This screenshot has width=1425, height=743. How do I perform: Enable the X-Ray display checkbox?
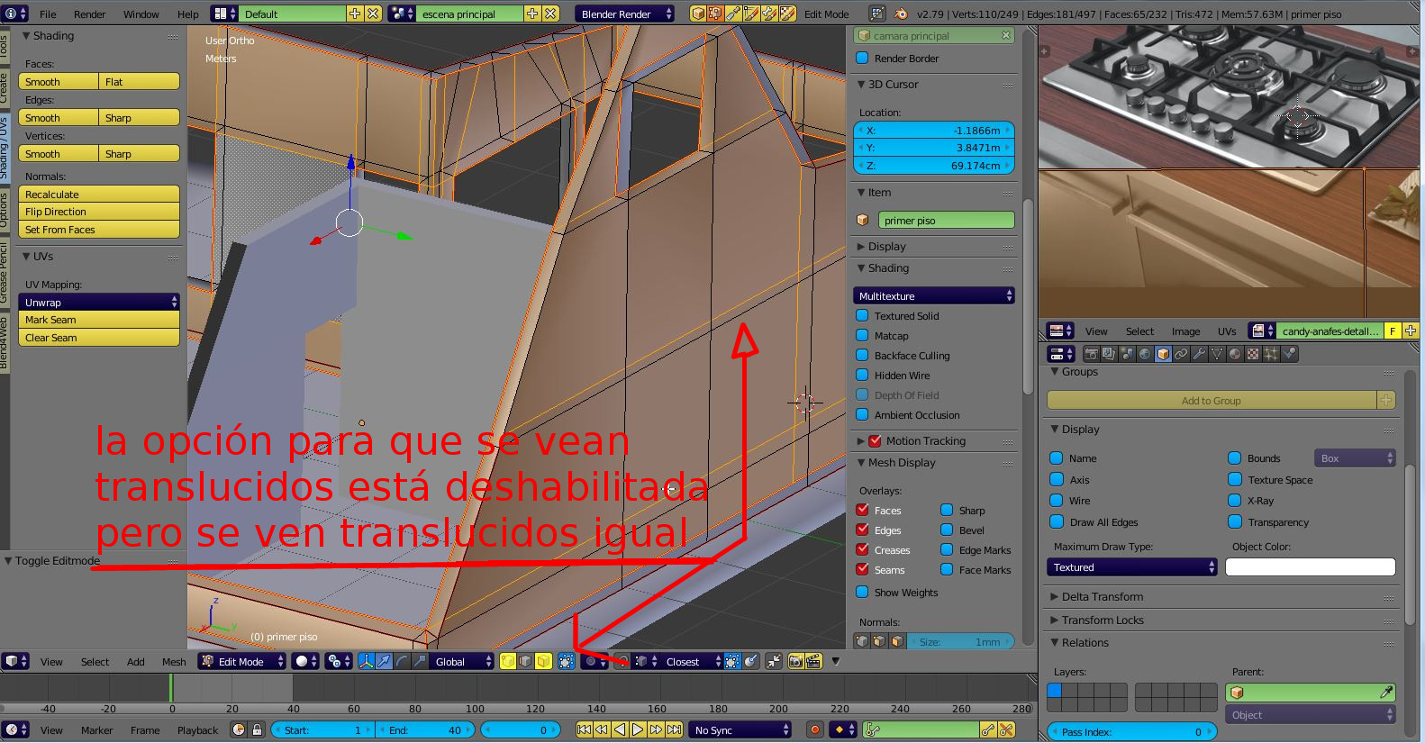pyautogui.click(x=1235, y=500)
